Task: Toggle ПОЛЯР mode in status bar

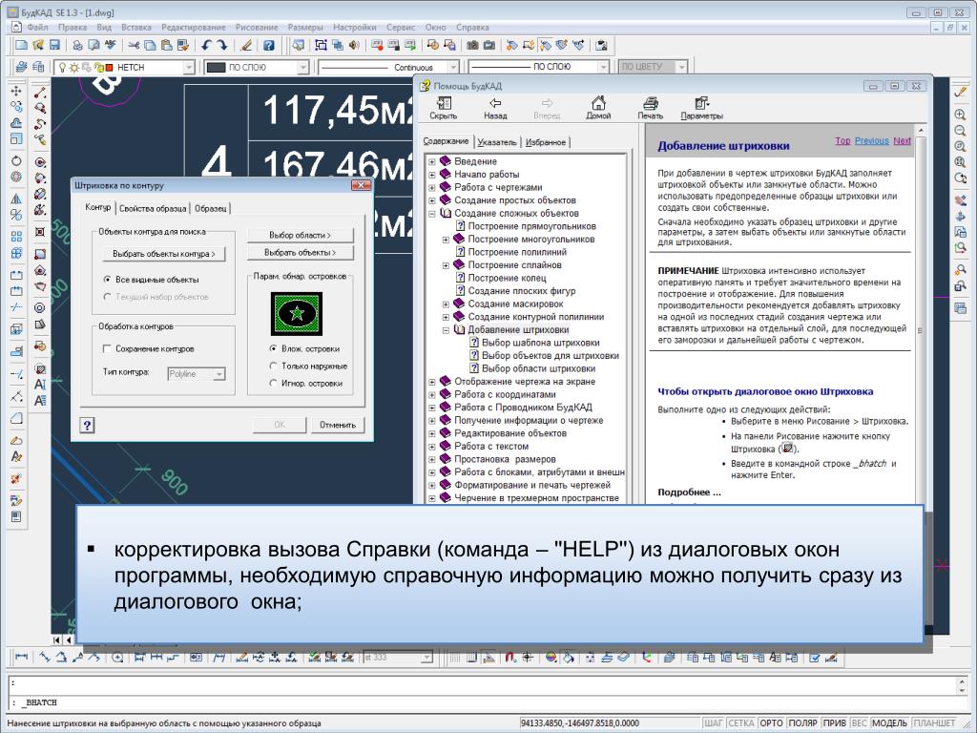Action: coord(802,723)
